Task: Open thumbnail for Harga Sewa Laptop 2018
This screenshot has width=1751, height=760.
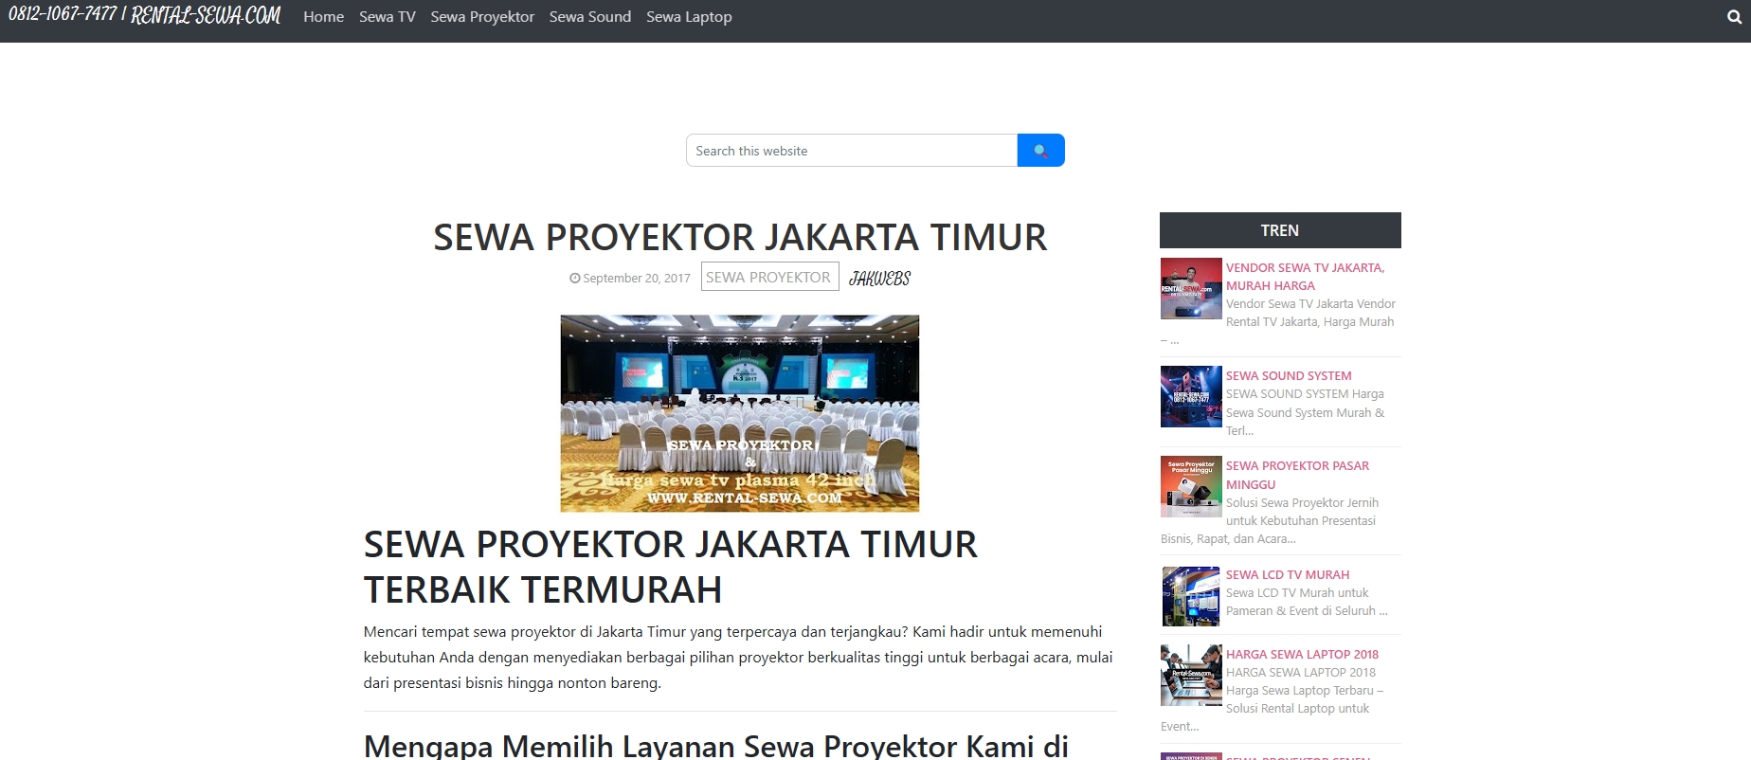Action: click(1191, 675)
